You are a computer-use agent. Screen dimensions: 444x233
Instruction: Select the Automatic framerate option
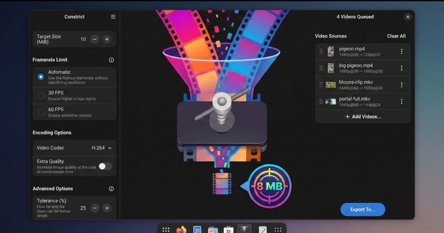click(41, 77)
